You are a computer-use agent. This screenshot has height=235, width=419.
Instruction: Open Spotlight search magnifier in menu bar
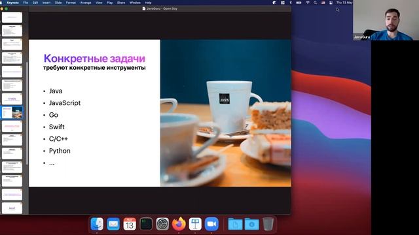tap(316, 3)
